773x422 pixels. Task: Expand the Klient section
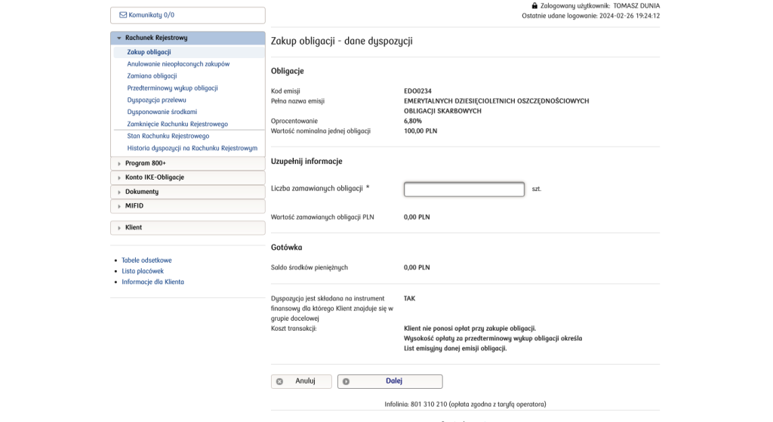click(x=133, y=227)
